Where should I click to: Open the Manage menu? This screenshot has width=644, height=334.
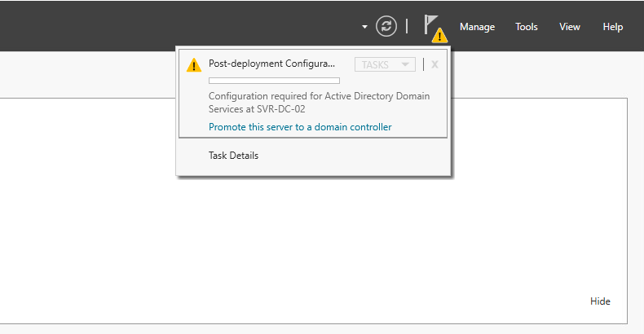(477, 27)
